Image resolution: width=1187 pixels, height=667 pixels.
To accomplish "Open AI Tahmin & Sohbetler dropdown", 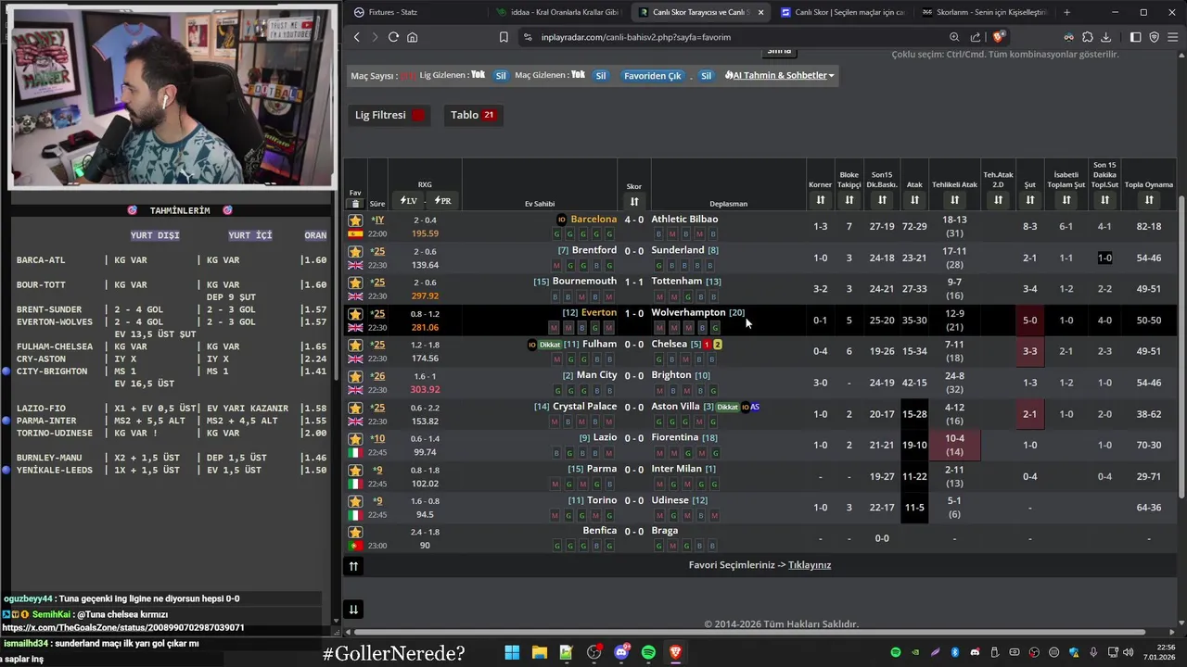I will click(x=779, y=75).
